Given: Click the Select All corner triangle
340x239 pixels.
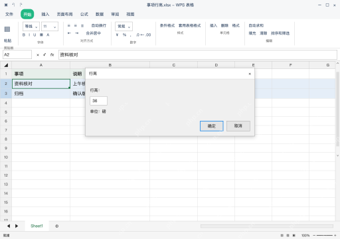Looking at the screenshot, I should click(6, 65).
